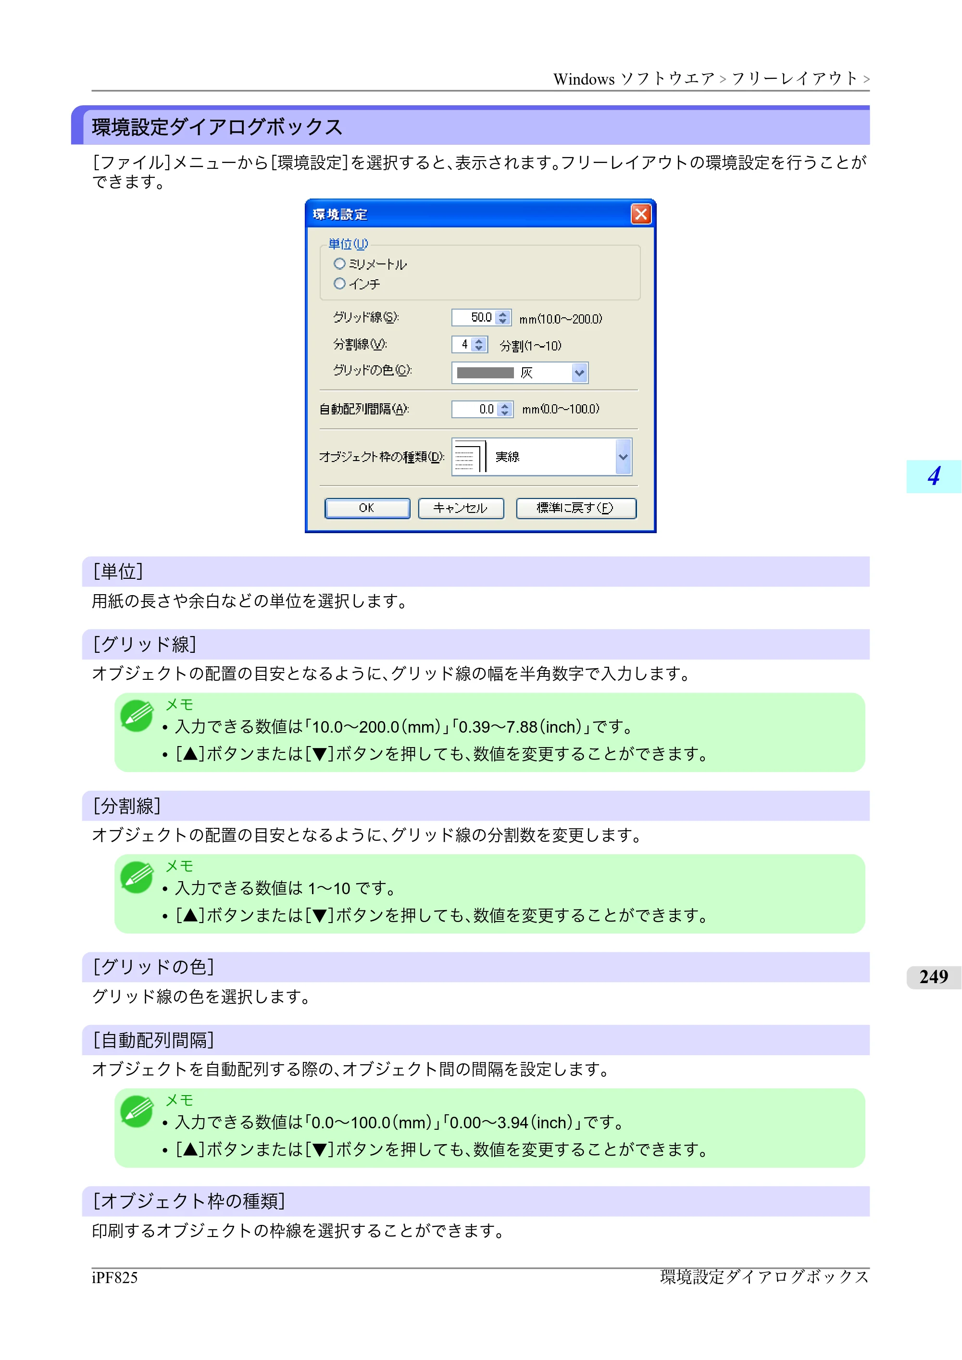Screen dimensions: 962x1360
Task: Click the フリーレイアウト breadcrumb text
Action: click(x=794, y=79)
